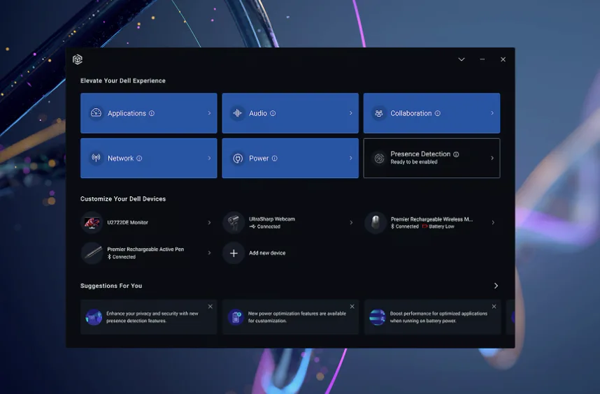Expand the Audio tile chevron
The height and width of the screenshot is (394, 600).
coord(350,113)
